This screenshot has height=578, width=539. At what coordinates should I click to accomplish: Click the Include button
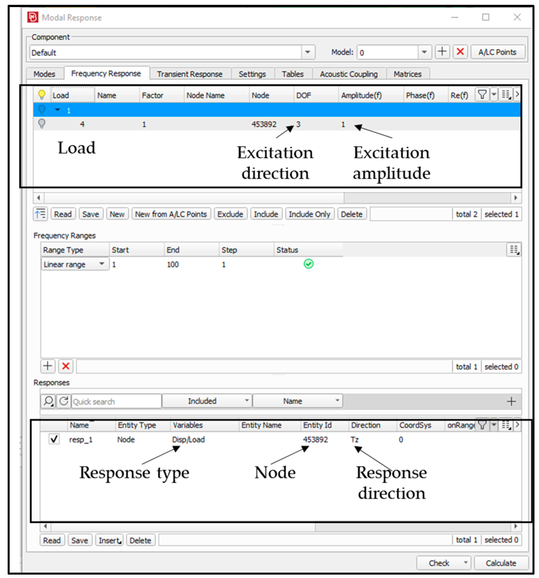[x=266, y=214]
